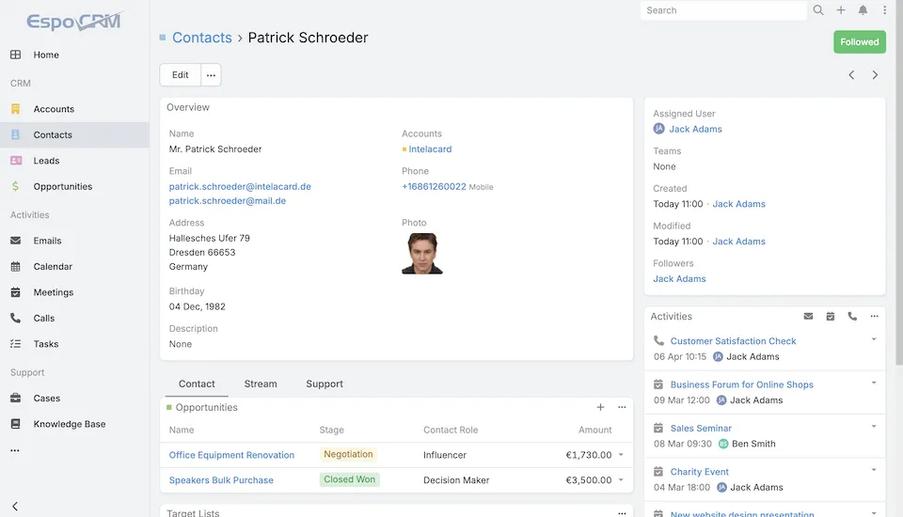Click the Edit button
The image size is (903, 517).
180,75
